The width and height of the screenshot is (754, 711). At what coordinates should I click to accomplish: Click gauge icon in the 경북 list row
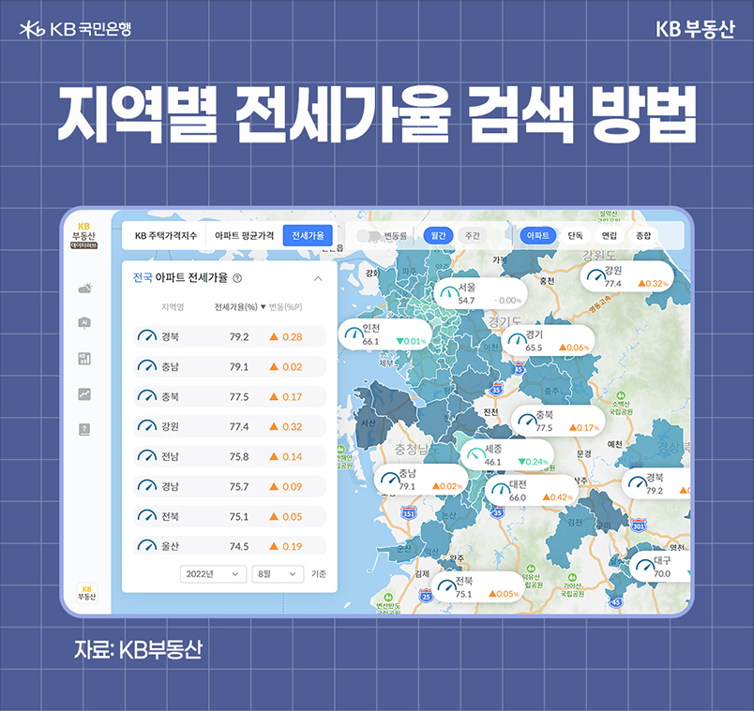[x=147, y=335]
